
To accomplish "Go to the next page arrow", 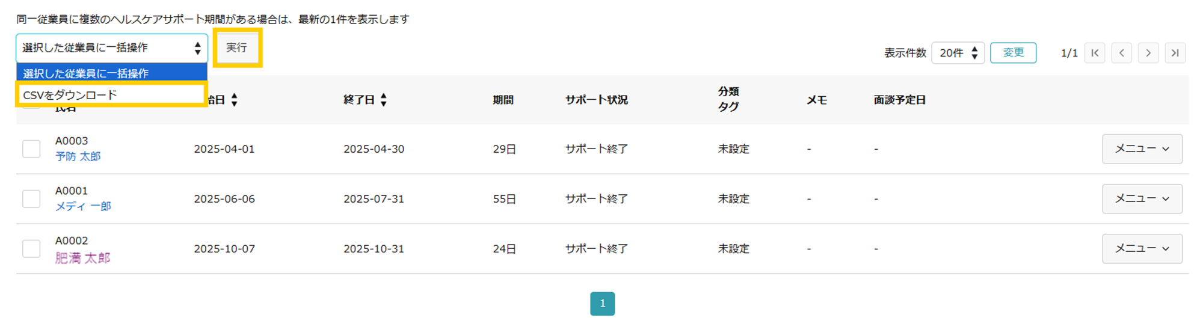I will (1148, 53).
